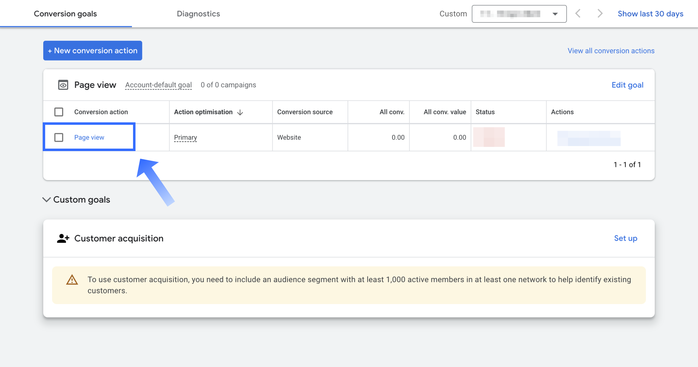The width and height of the screenshot is (698, 367).
Task: Click Set up for Customer acquisition
Action: pos(625,238)
